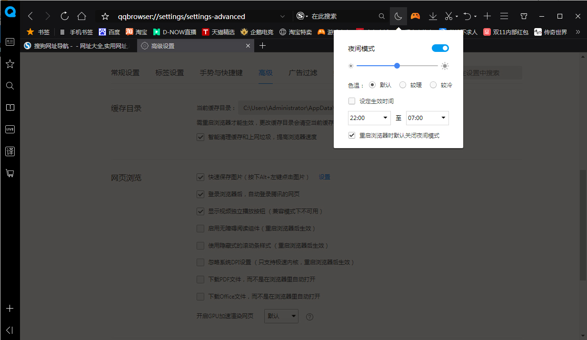Open the GPU加速渲染网页 default dropdown
Viewport: 587px width, 340px height.
click(281, 316)
